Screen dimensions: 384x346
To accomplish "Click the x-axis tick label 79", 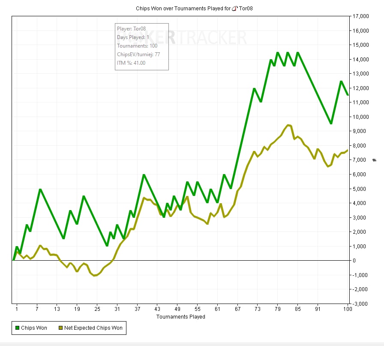I will (x=277, y=309).
